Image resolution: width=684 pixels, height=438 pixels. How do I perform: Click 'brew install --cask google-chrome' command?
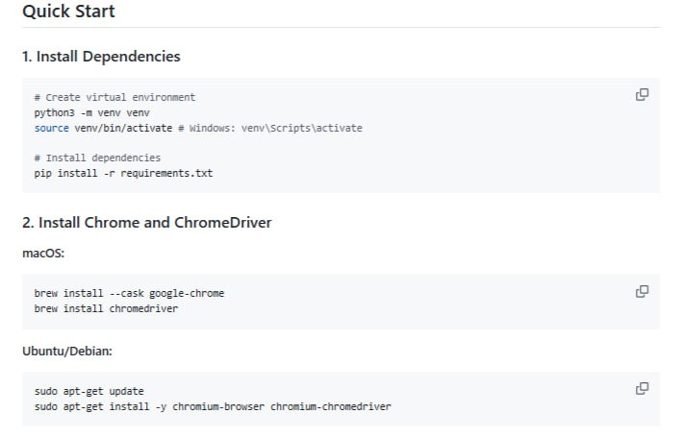129,293
